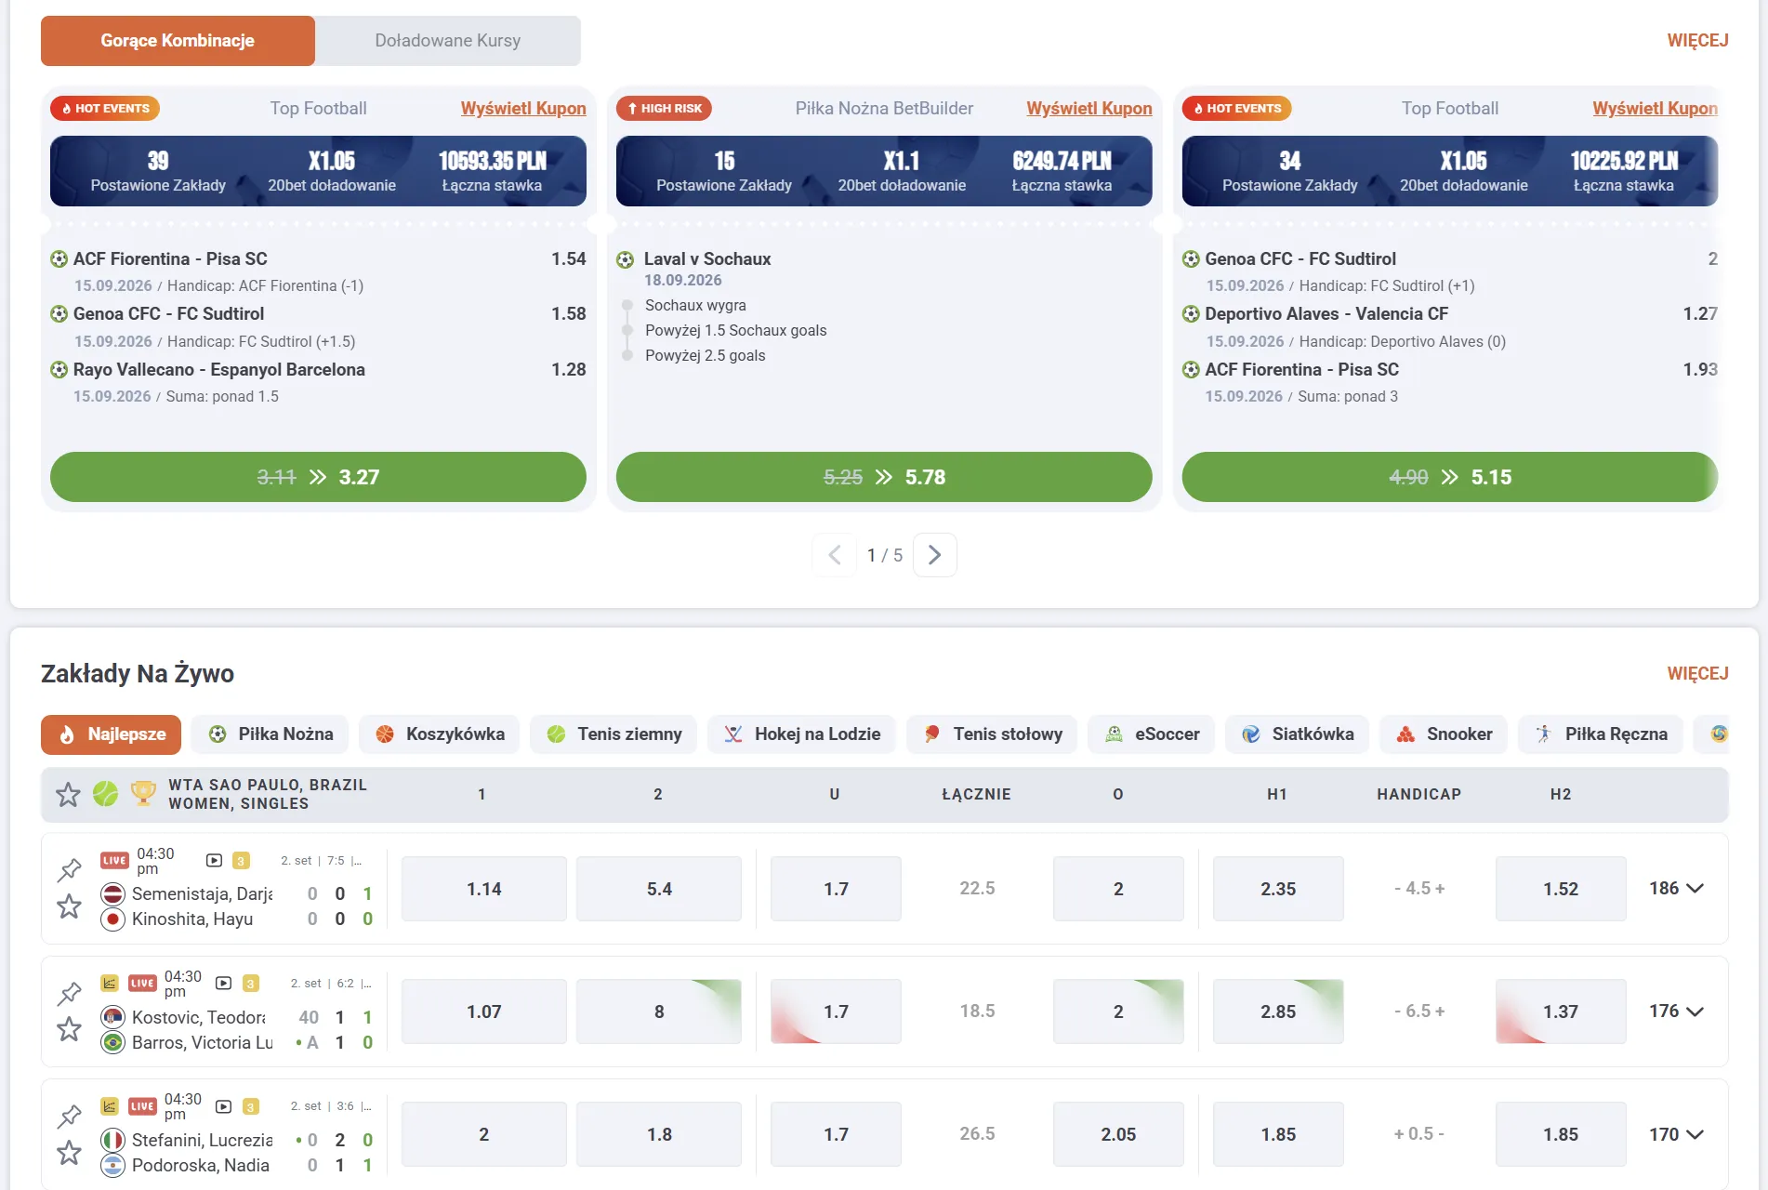Open live stream icon for Kostovic match

click(x=223, y=984)
